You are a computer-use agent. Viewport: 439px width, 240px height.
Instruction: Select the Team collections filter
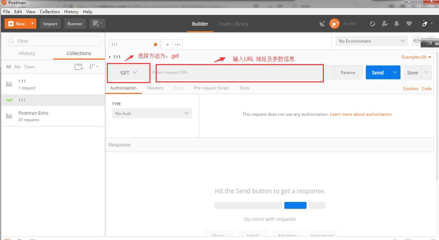pyautogui.click(x=29, y=67)
